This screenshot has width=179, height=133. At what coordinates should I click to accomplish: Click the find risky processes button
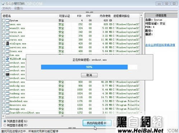click(x=97, y=123)
